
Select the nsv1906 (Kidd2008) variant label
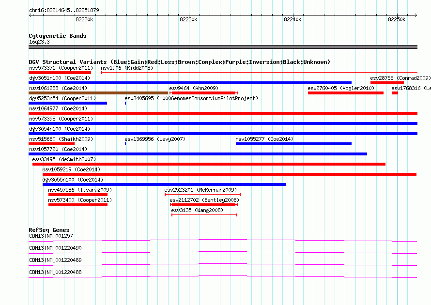(127, 68)
